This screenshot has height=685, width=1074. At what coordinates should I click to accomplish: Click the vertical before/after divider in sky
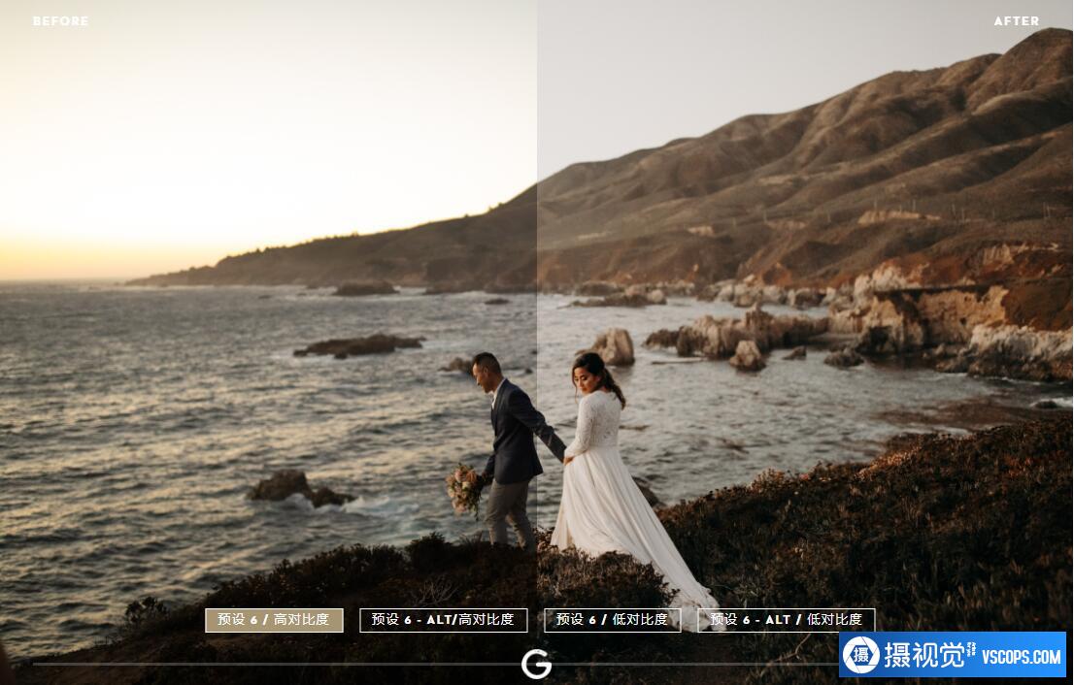pyautogui.click(x=537, y=97)
